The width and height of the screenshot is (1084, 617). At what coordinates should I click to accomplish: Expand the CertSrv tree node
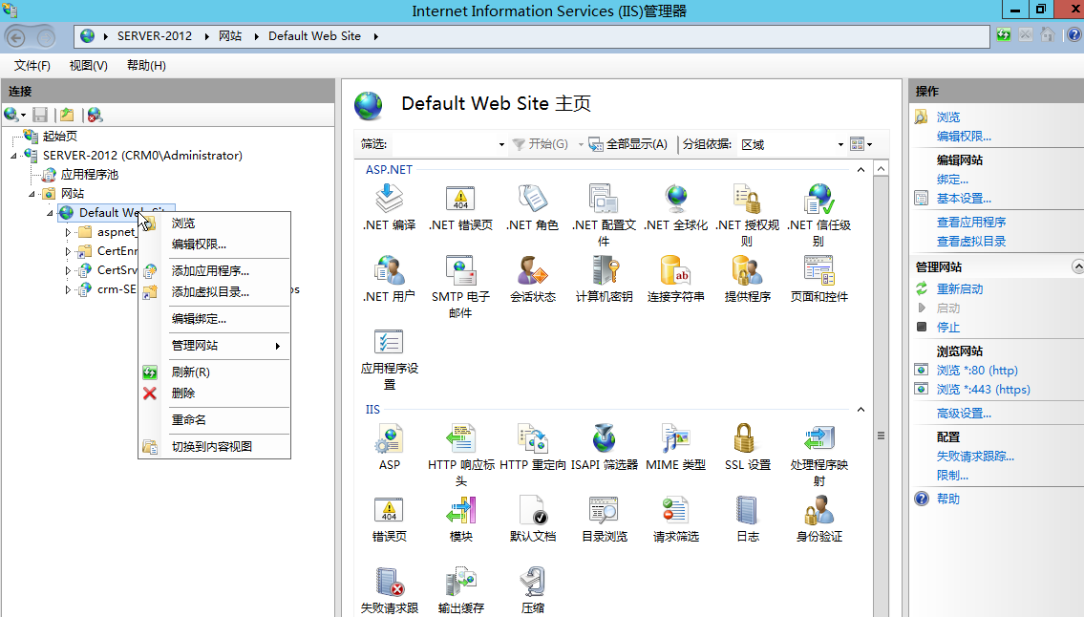[68, 270]
